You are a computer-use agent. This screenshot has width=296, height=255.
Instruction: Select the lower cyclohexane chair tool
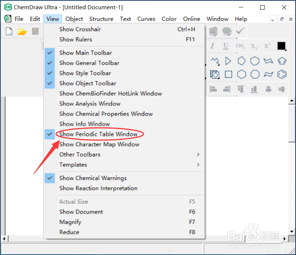coord(268,74)
